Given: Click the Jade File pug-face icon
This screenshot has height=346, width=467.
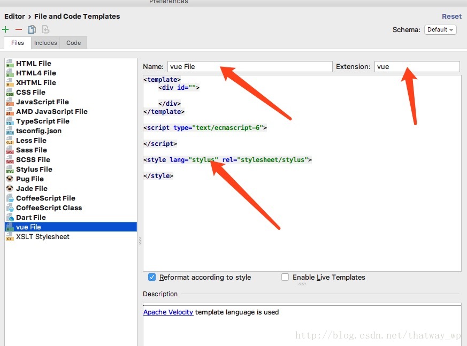Looking at the screenshot, I should point(10,188).
